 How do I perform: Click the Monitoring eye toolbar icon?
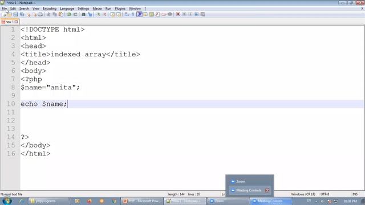170,14
